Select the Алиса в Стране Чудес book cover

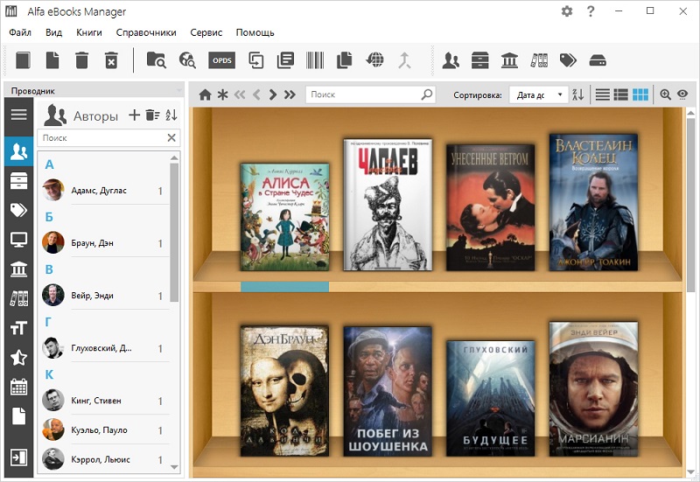coord(285,217)
